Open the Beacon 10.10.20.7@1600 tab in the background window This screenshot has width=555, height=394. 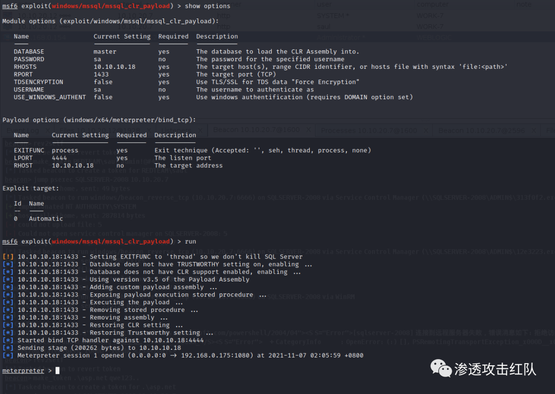click(256, 130)
